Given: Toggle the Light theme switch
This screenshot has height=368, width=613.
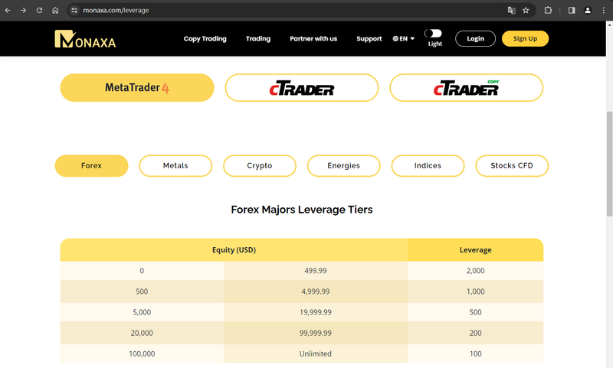Looking at the screenshot, I should click(x=433, y=33).
